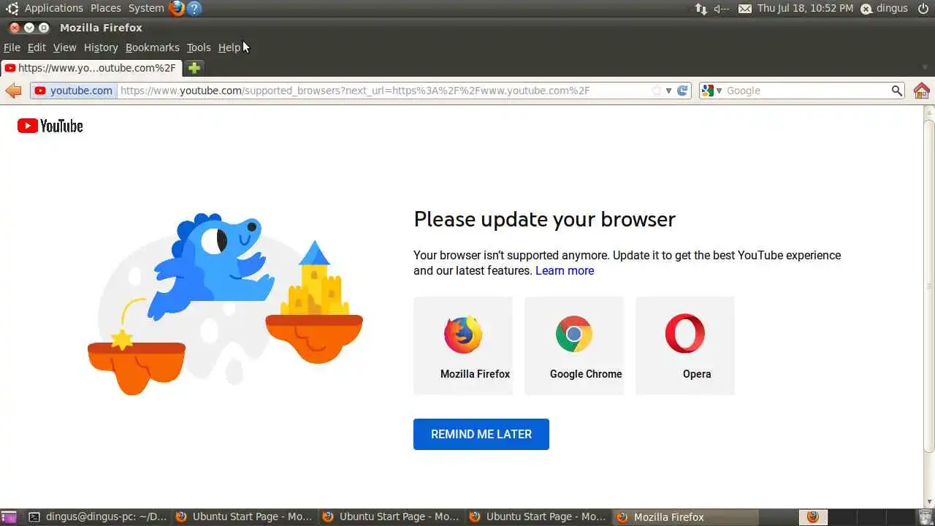935x526 pixels.
Task: Go back with the orange arrow button
Action: [x=13, y=91]
